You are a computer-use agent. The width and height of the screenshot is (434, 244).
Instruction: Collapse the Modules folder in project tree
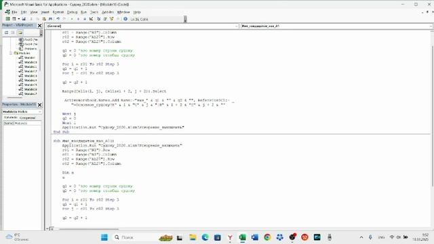point(11,53)
